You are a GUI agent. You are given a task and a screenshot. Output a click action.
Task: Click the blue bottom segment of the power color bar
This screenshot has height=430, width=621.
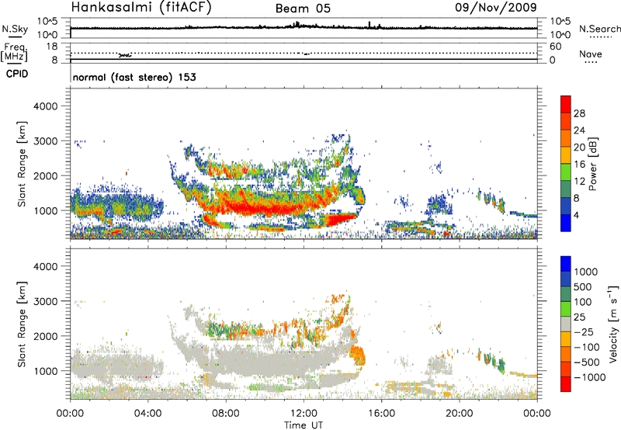coord(566,224)
